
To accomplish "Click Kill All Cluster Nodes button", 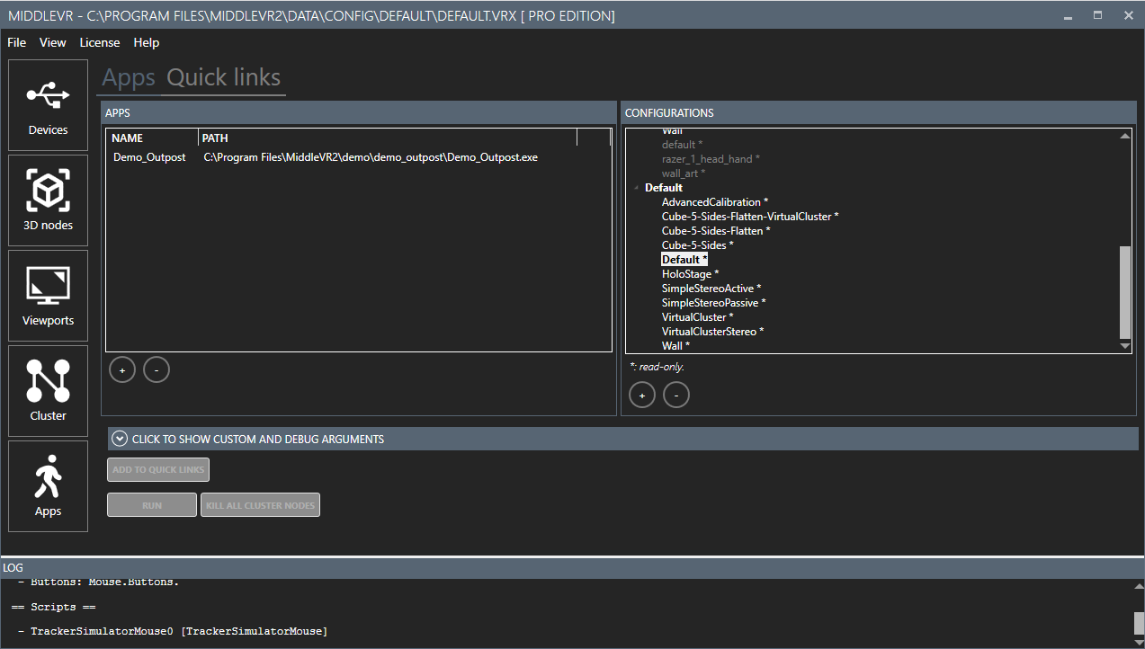I will [x=261, y=505].
